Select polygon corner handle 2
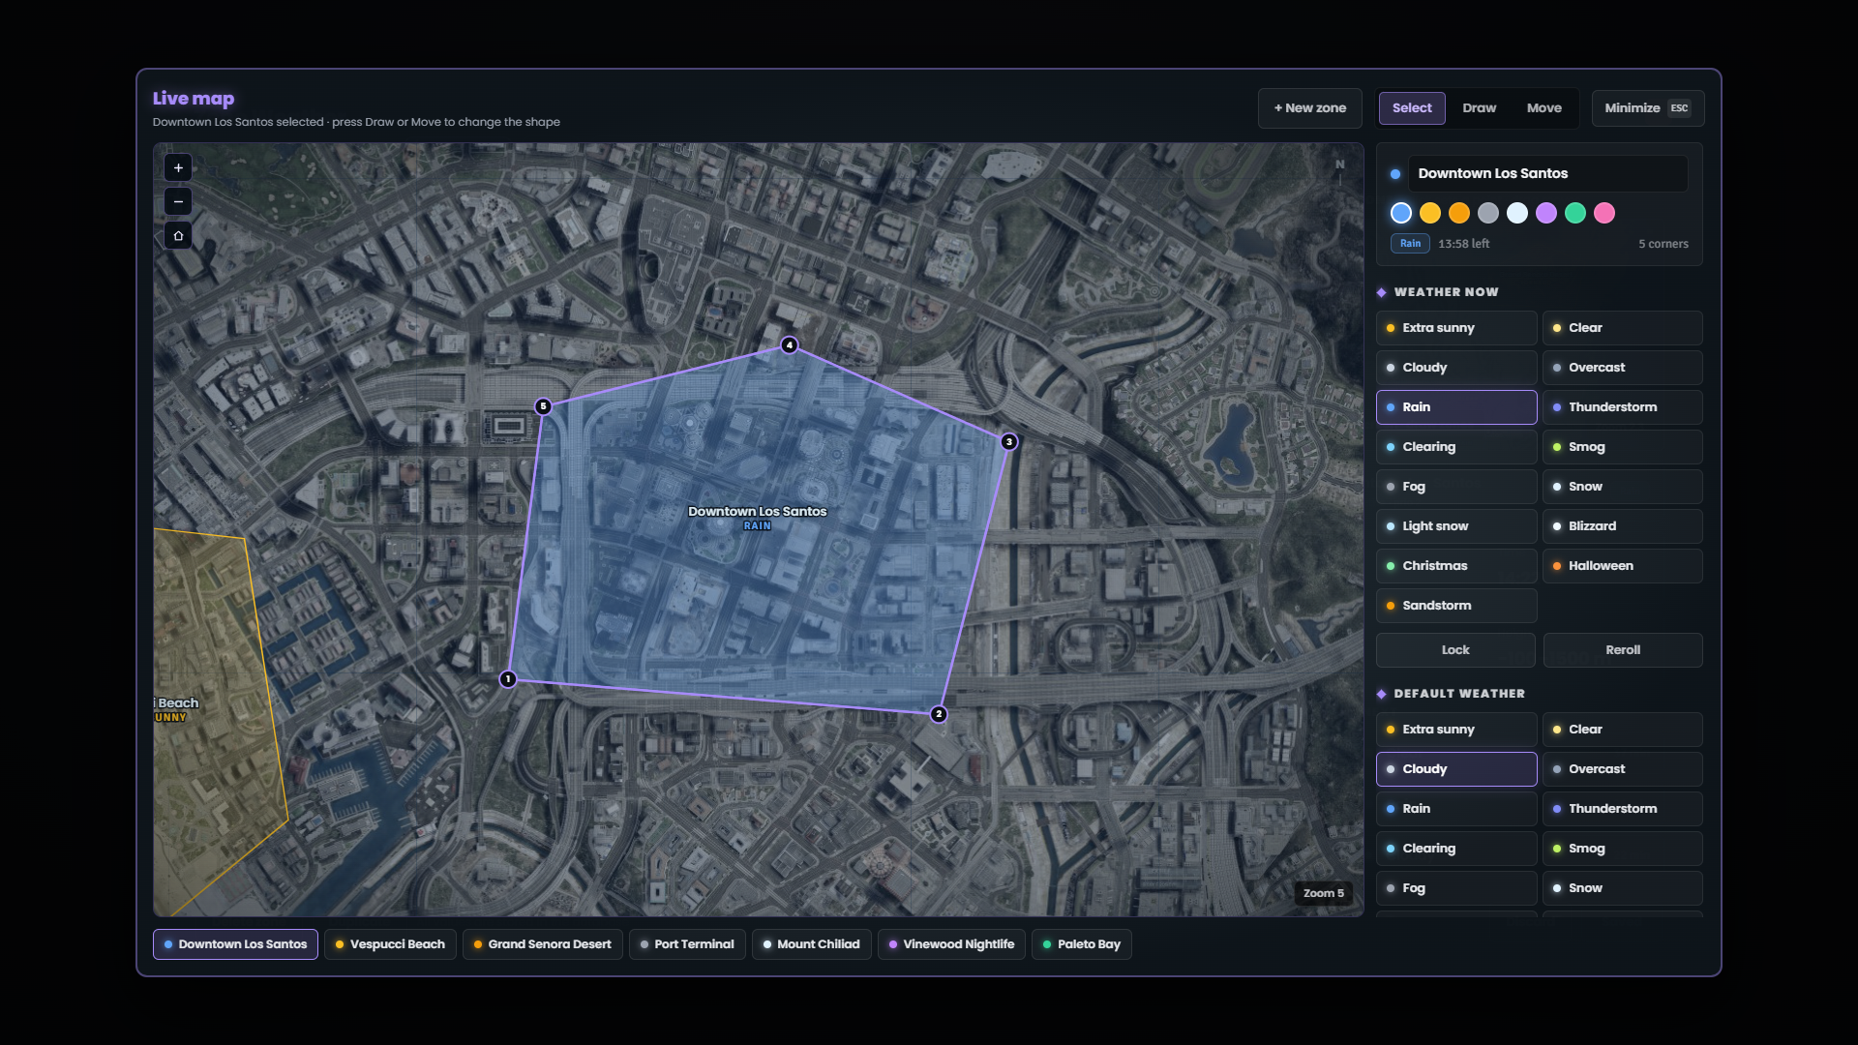 coord(939,714)
